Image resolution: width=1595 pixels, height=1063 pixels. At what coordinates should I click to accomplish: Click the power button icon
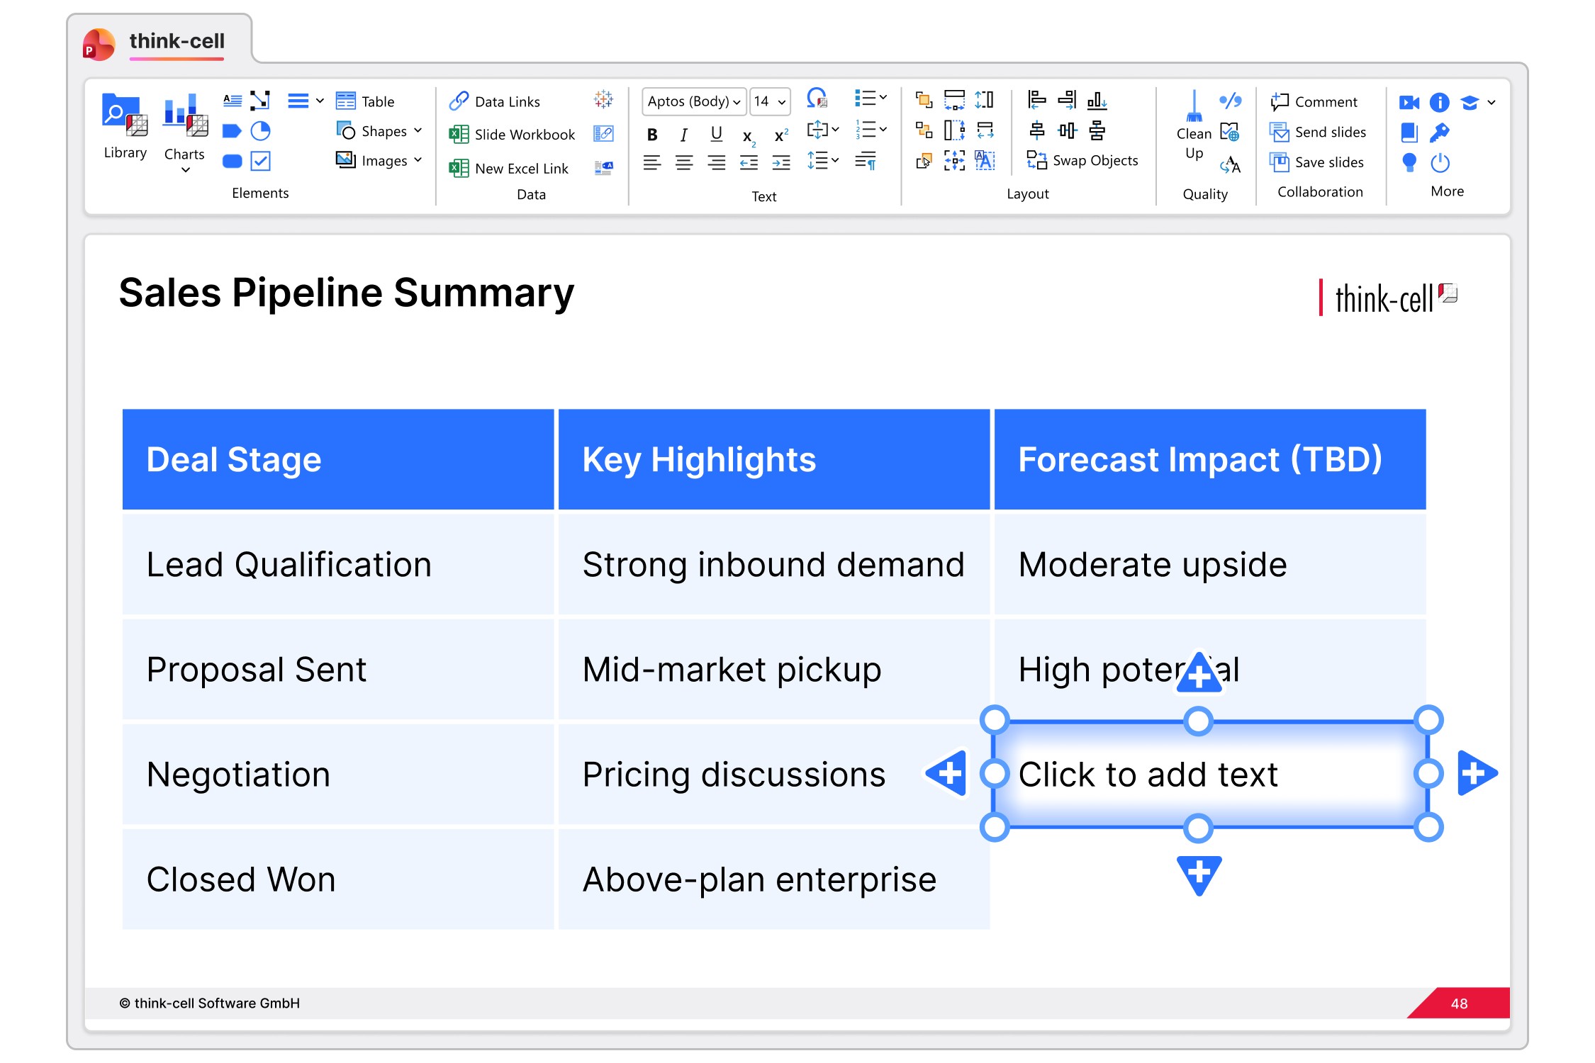pos(1440,163)
